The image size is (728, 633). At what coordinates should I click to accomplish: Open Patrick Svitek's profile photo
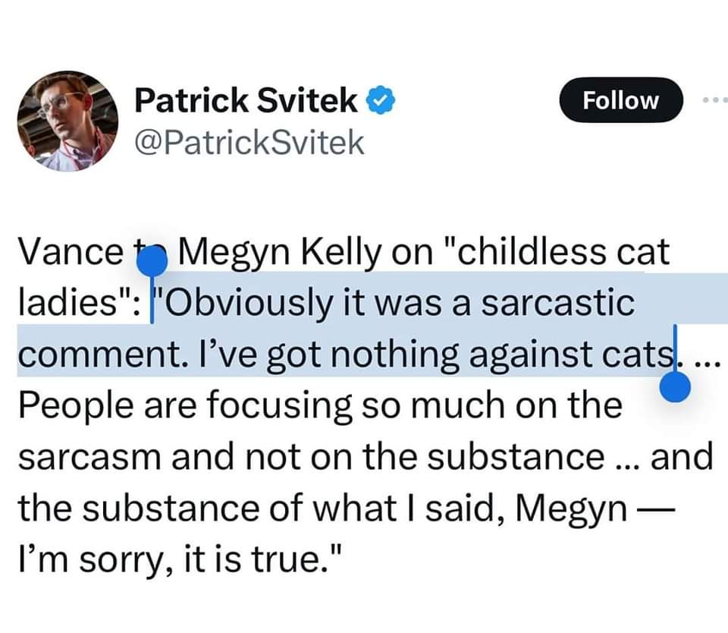point(67,121)
